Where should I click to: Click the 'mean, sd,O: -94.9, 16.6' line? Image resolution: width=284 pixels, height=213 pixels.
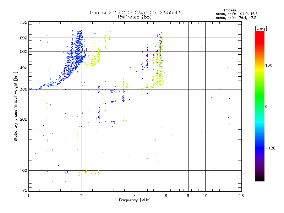coord(236,14)
